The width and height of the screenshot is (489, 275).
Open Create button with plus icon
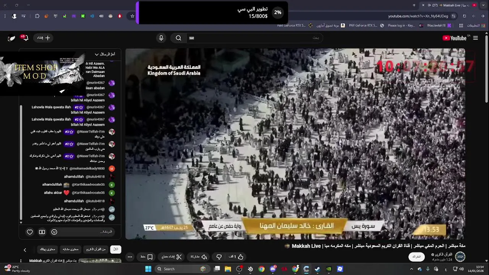click(x=44, y=38)
